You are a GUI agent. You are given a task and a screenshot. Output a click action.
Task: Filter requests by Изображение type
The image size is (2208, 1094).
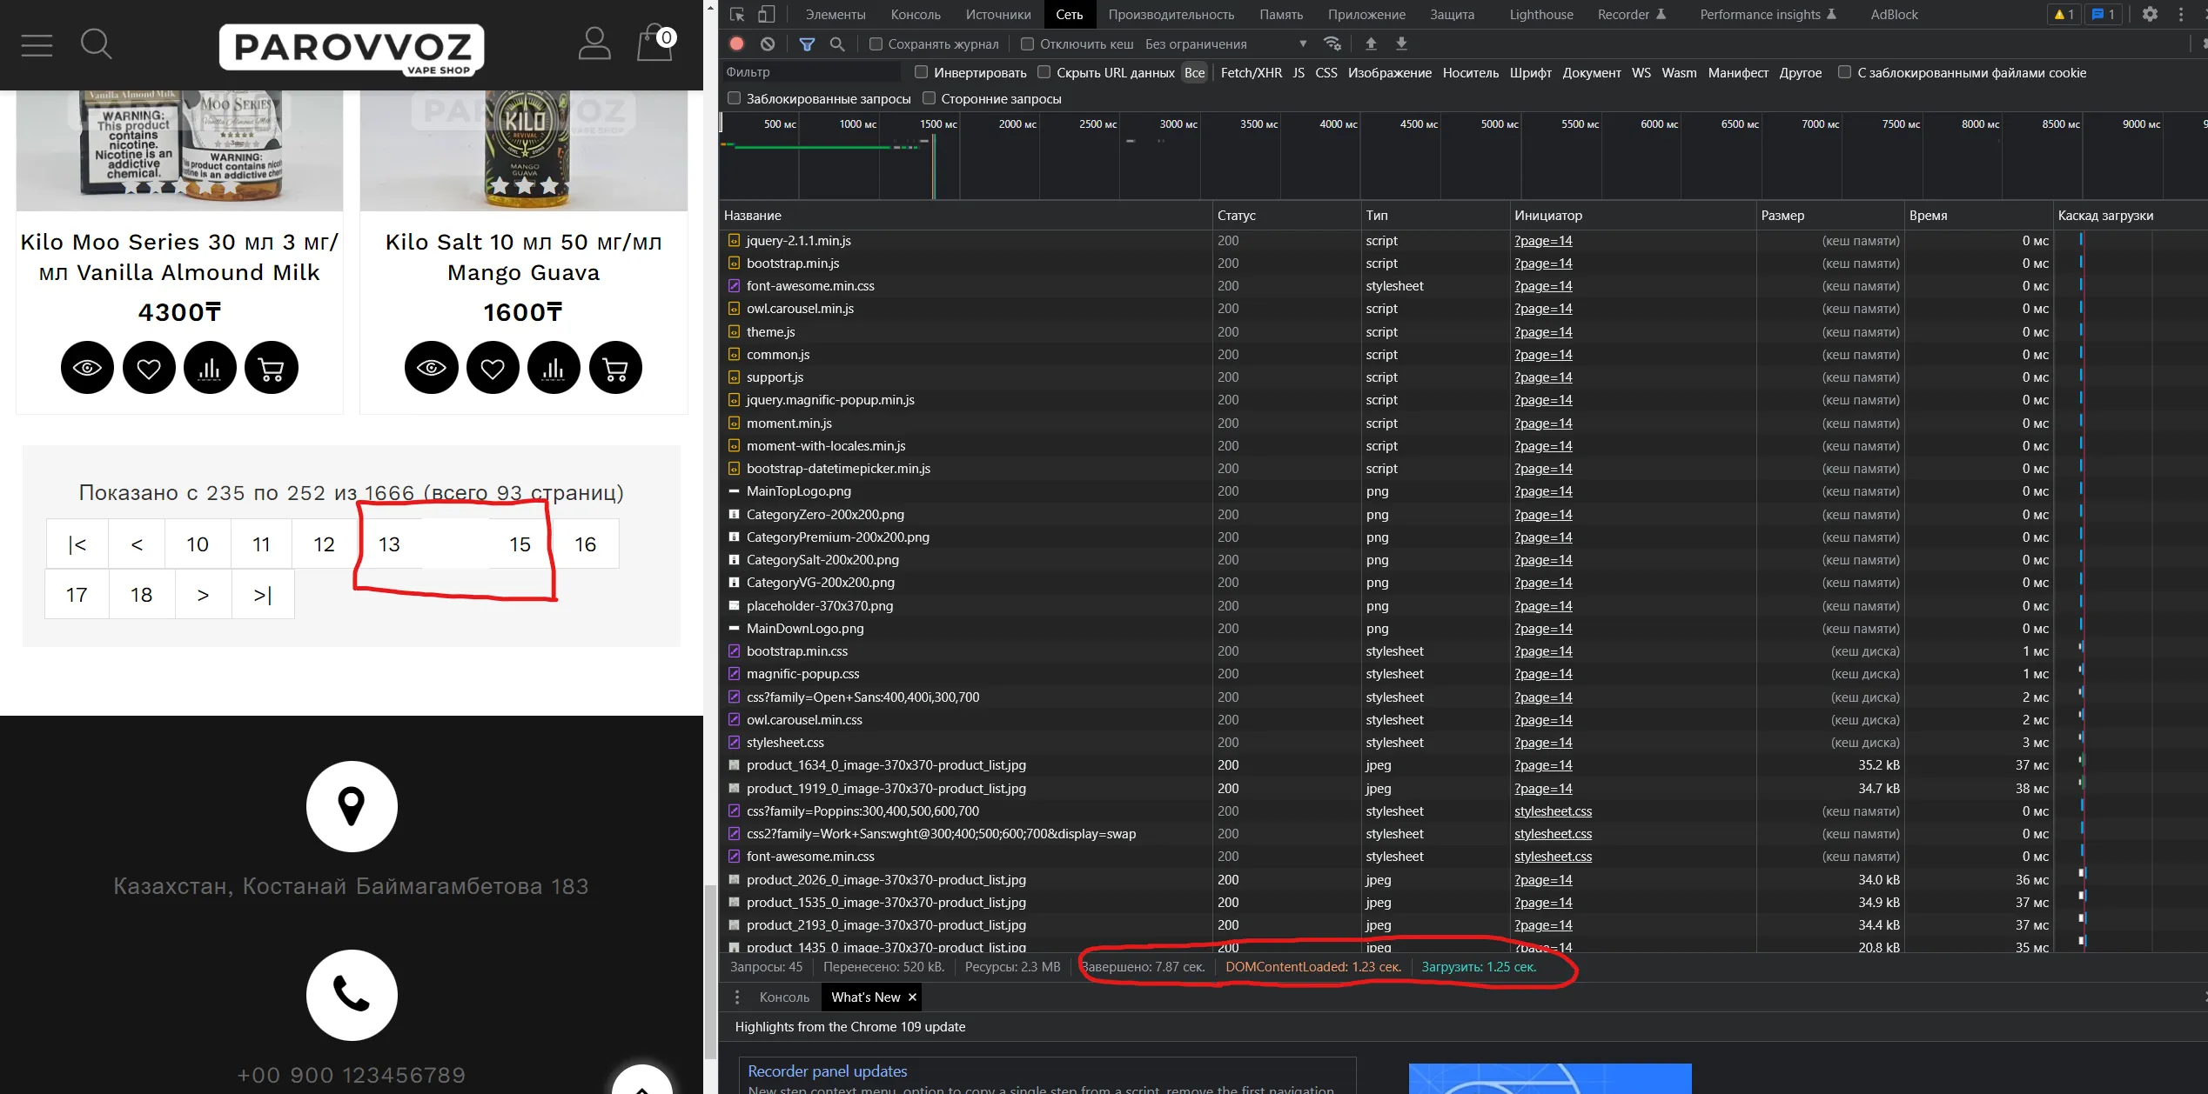click(1389, 73)
